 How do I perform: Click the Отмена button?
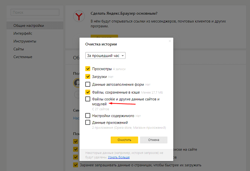click(154, 140)
